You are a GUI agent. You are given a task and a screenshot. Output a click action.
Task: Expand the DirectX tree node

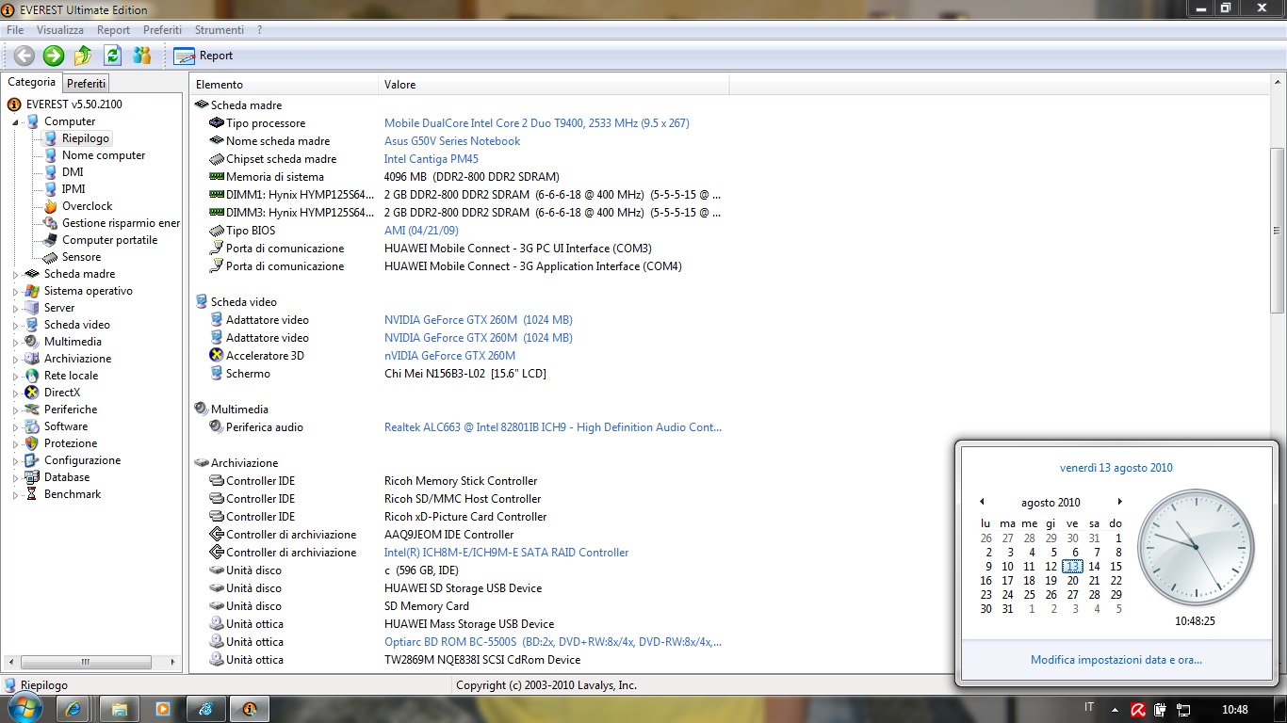click(x=16, y=394)
